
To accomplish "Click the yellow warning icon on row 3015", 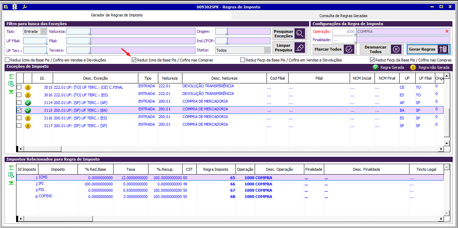I will pyautogui.click(x=28, y=87).
